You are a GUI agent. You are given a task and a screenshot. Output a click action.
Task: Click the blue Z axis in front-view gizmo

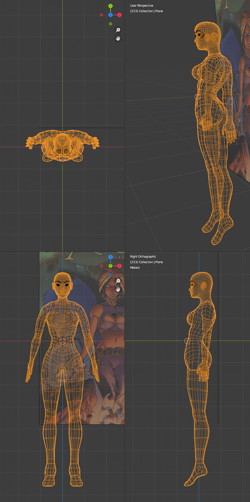coord(110,257)
